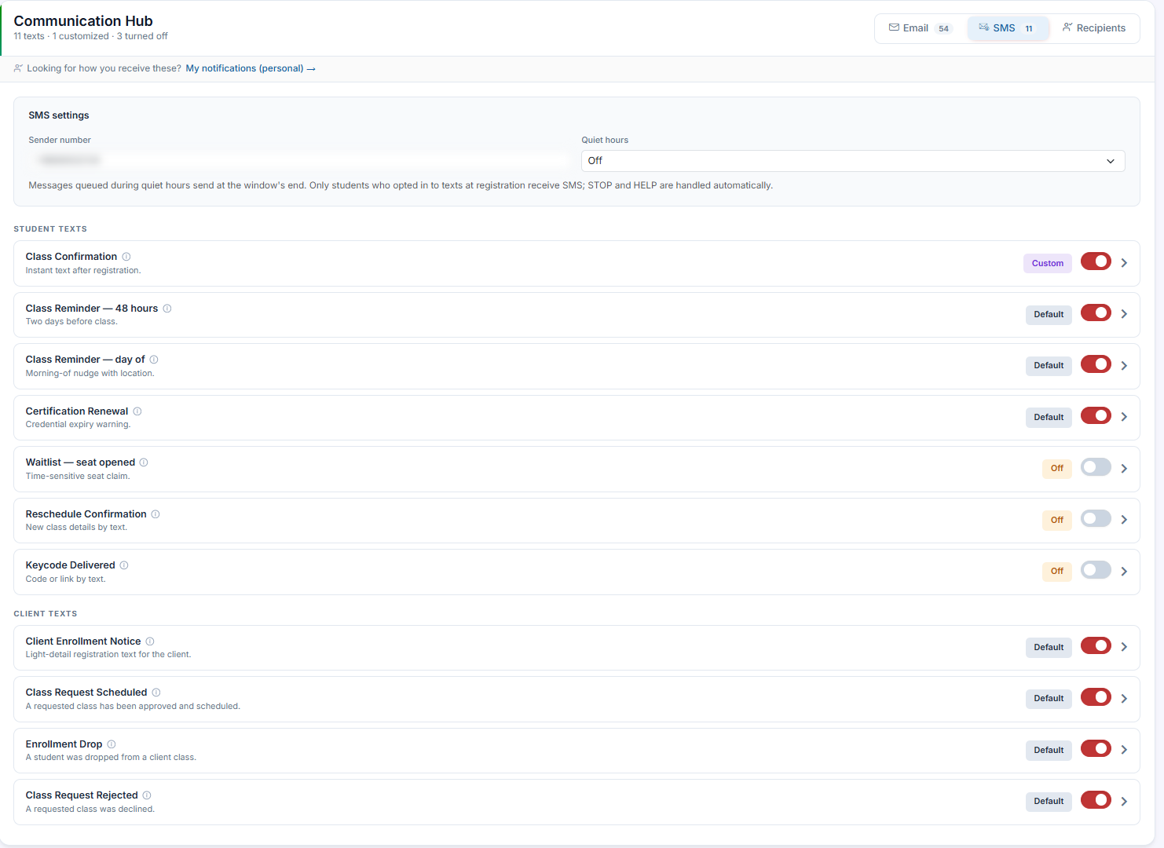The width and height of the screenshot is (1164, 848).
Task: Click the people icon in Recipients tab
Action: pyautogui.click(x=1067, y=27)
